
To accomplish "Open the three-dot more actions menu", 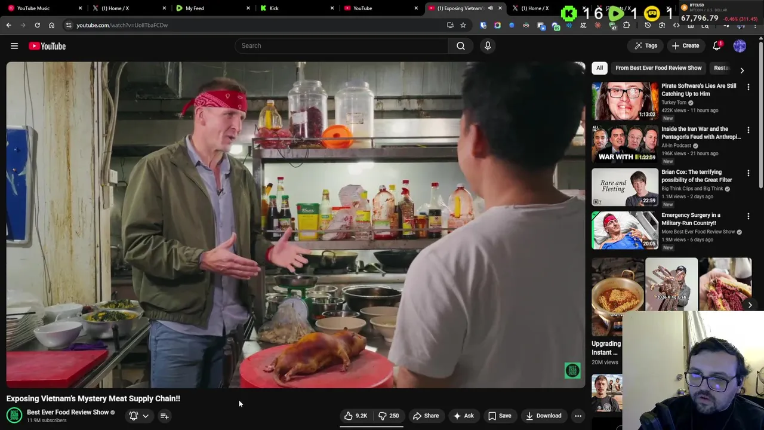I will coord(578,416).
